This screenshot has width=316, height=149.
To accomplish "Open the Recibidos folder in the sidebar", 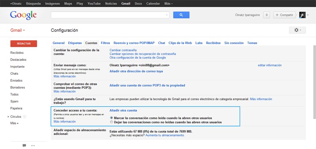I will point(17,53).
